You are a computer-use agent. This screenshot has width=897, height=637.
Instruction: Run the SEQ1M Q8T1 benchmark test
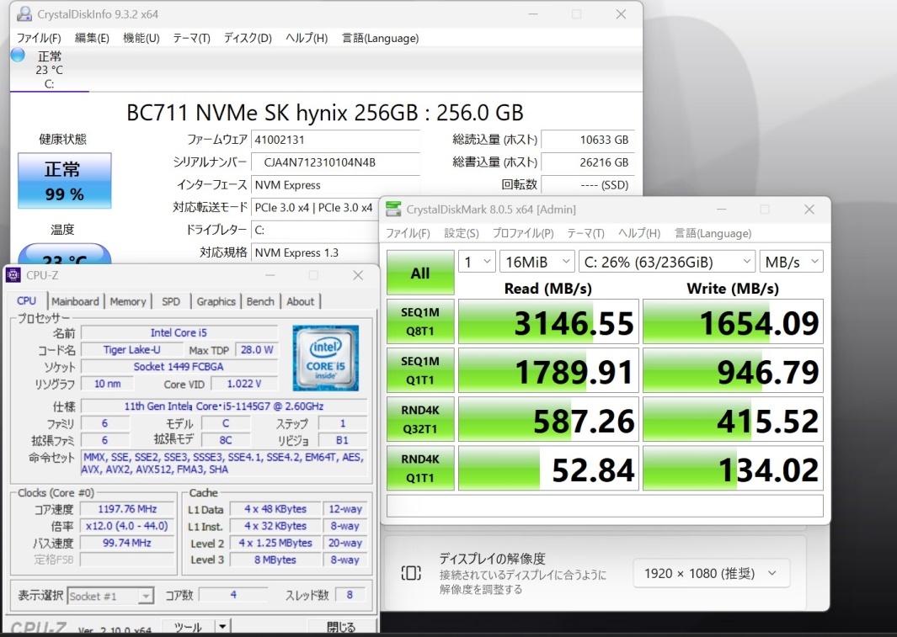(x=419, y=321)
